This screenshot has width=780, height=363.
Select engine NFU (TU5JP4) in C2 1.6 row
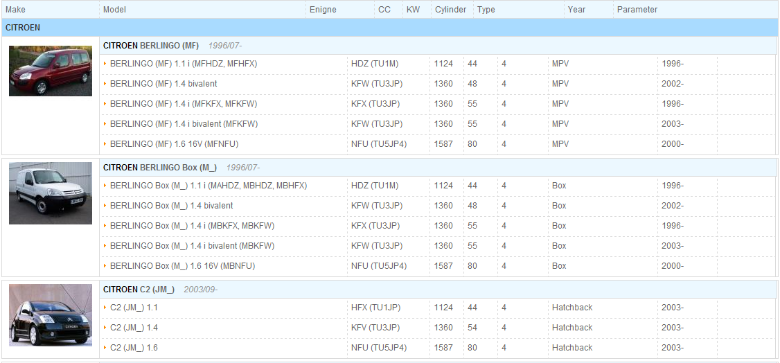tap(378, 348)
